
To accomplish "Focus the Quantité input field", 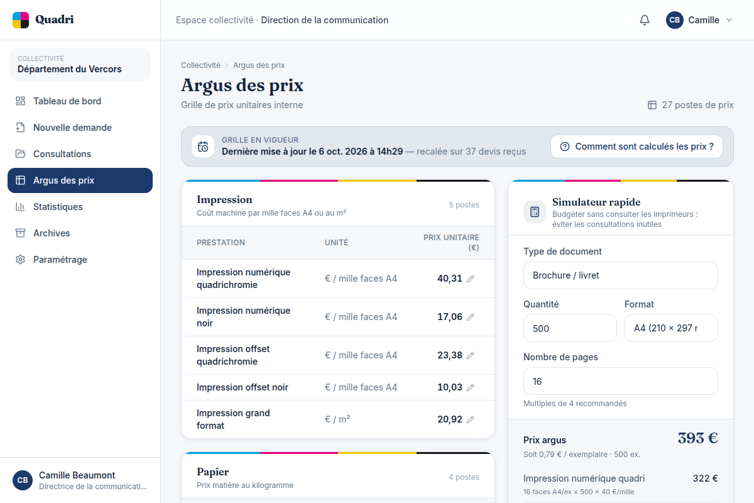I will 570,328.
